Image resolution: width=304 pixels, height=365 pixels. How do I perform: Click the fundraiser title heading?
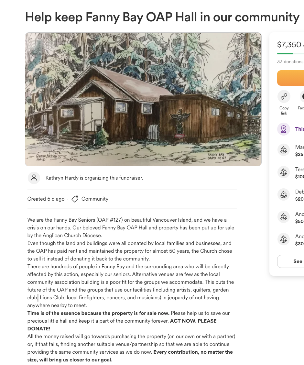[x=162, y=17]
